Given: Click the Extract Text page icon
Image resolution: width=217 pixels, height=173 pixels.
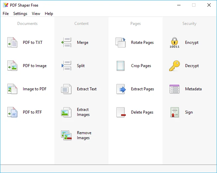Looking at the screenshot, I should [66, 89].
